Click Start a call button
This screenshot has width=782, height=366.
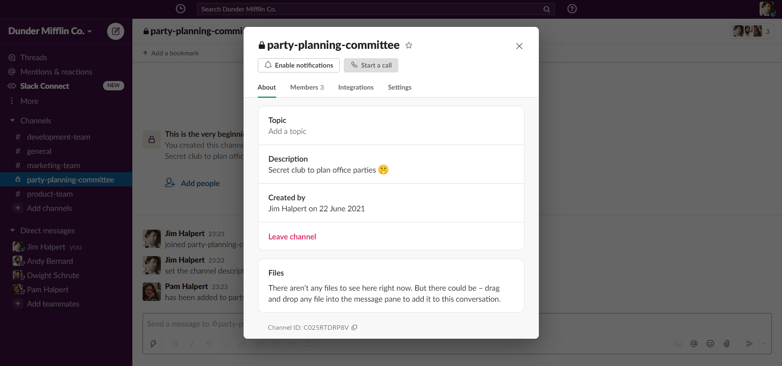click(371, 65)
